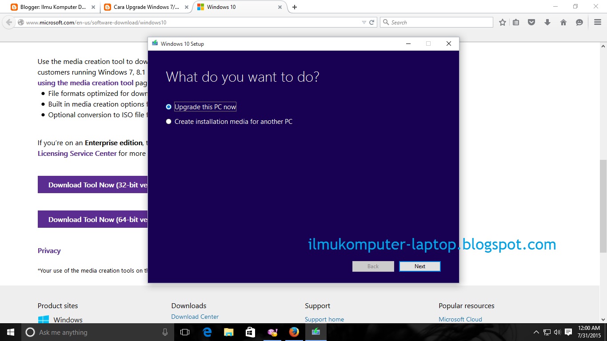Switch to Cara Upgrade Windows 7 tab
Viewport: 607px width, 341px height.
click(x=146, y=7)
